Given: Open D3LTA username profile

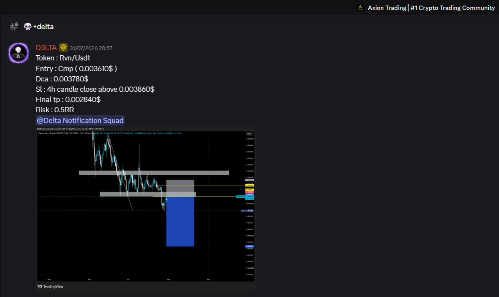Looking at the screenshot, I should coord(46,48).
